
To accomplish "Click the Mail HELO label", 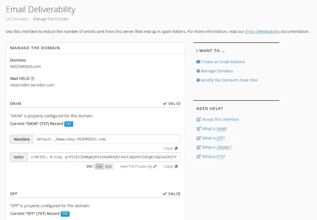I will (20, 79).
